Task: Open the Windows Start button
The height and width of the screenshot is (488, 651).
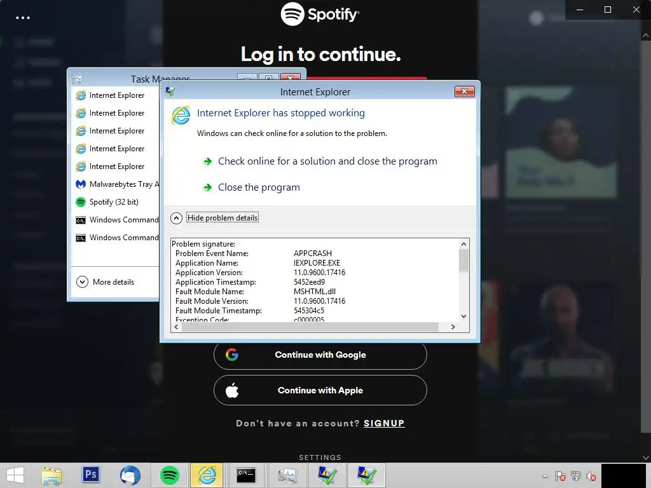Action: point(15,475)
